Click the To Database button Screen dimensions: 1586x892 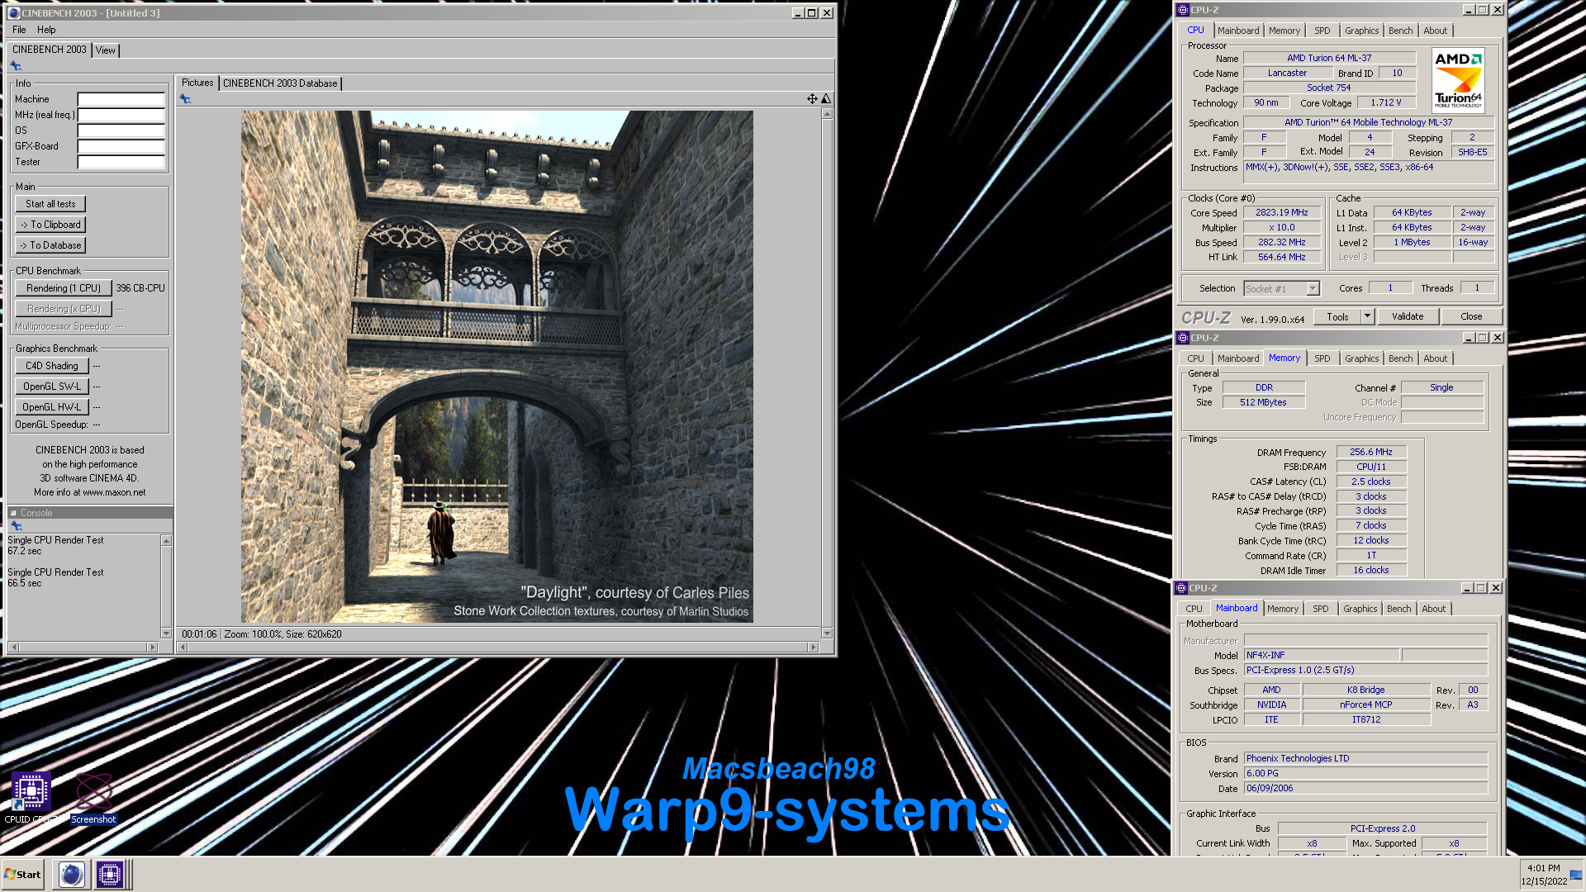[x=50, y=245]
